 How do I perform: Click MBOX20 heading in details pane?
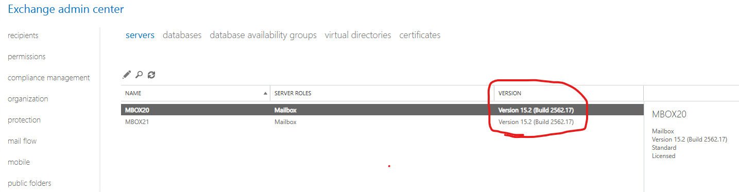click(669, 114)
